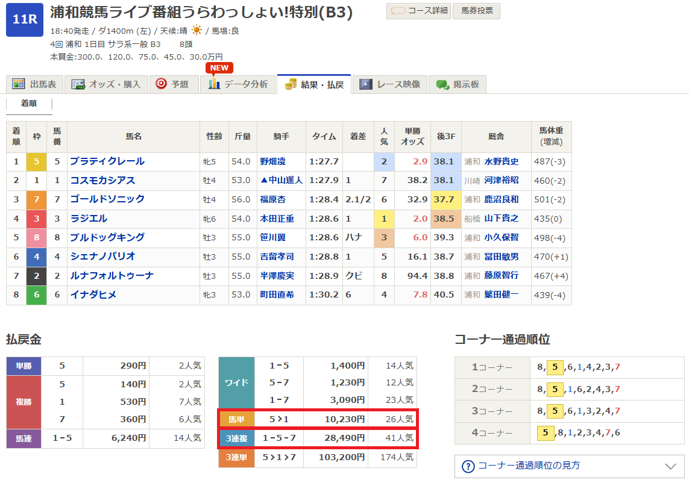The height and width of the screenshot is (483, 689).
Task: Select the 着順 sub-tab
Action: tap(29, 104)
